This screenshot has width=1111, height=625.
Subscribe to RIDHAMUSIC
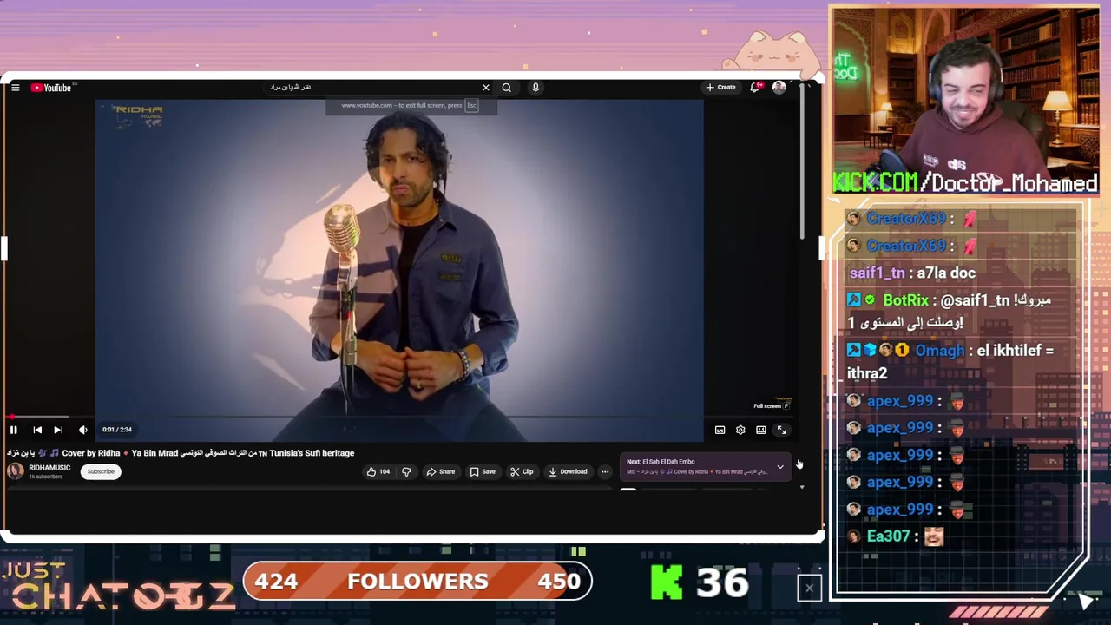pyautogui.click(x=101, y=471)
